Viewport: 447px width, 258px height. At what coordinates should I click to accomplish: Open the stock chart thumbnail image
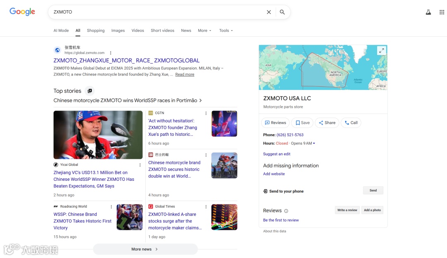pos(224,217)
